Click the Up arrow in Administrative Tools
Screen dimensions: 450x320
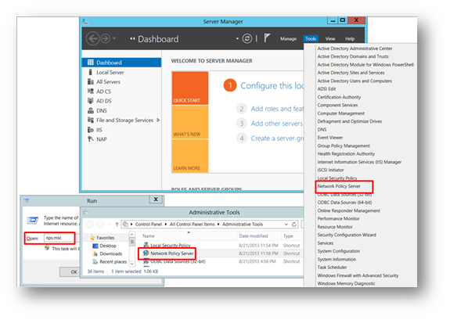[117, 224]
